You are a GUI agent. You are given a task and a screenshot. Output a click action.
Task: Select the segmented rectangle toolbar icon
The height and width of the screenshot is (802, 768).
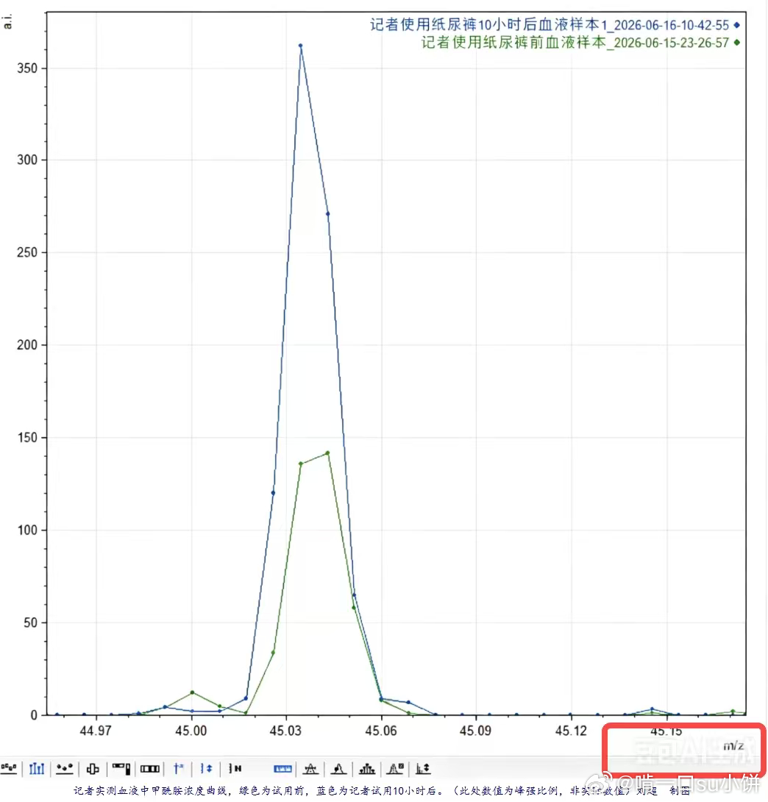150,768
